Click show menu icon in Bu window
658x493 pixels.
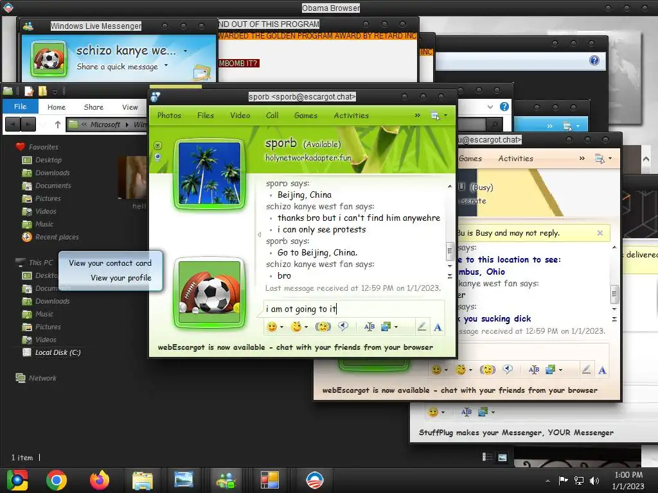click(600, 159)
